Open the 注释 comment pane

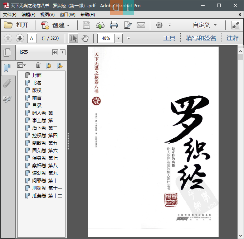point(233,38)
